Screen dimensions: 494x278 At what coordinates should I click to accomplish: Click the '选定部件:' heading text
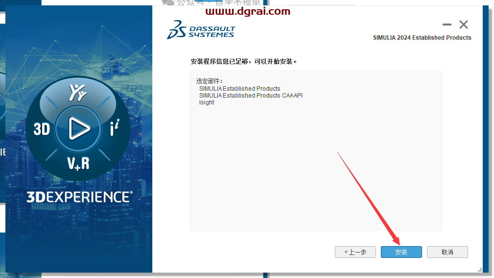click(209, 81)
